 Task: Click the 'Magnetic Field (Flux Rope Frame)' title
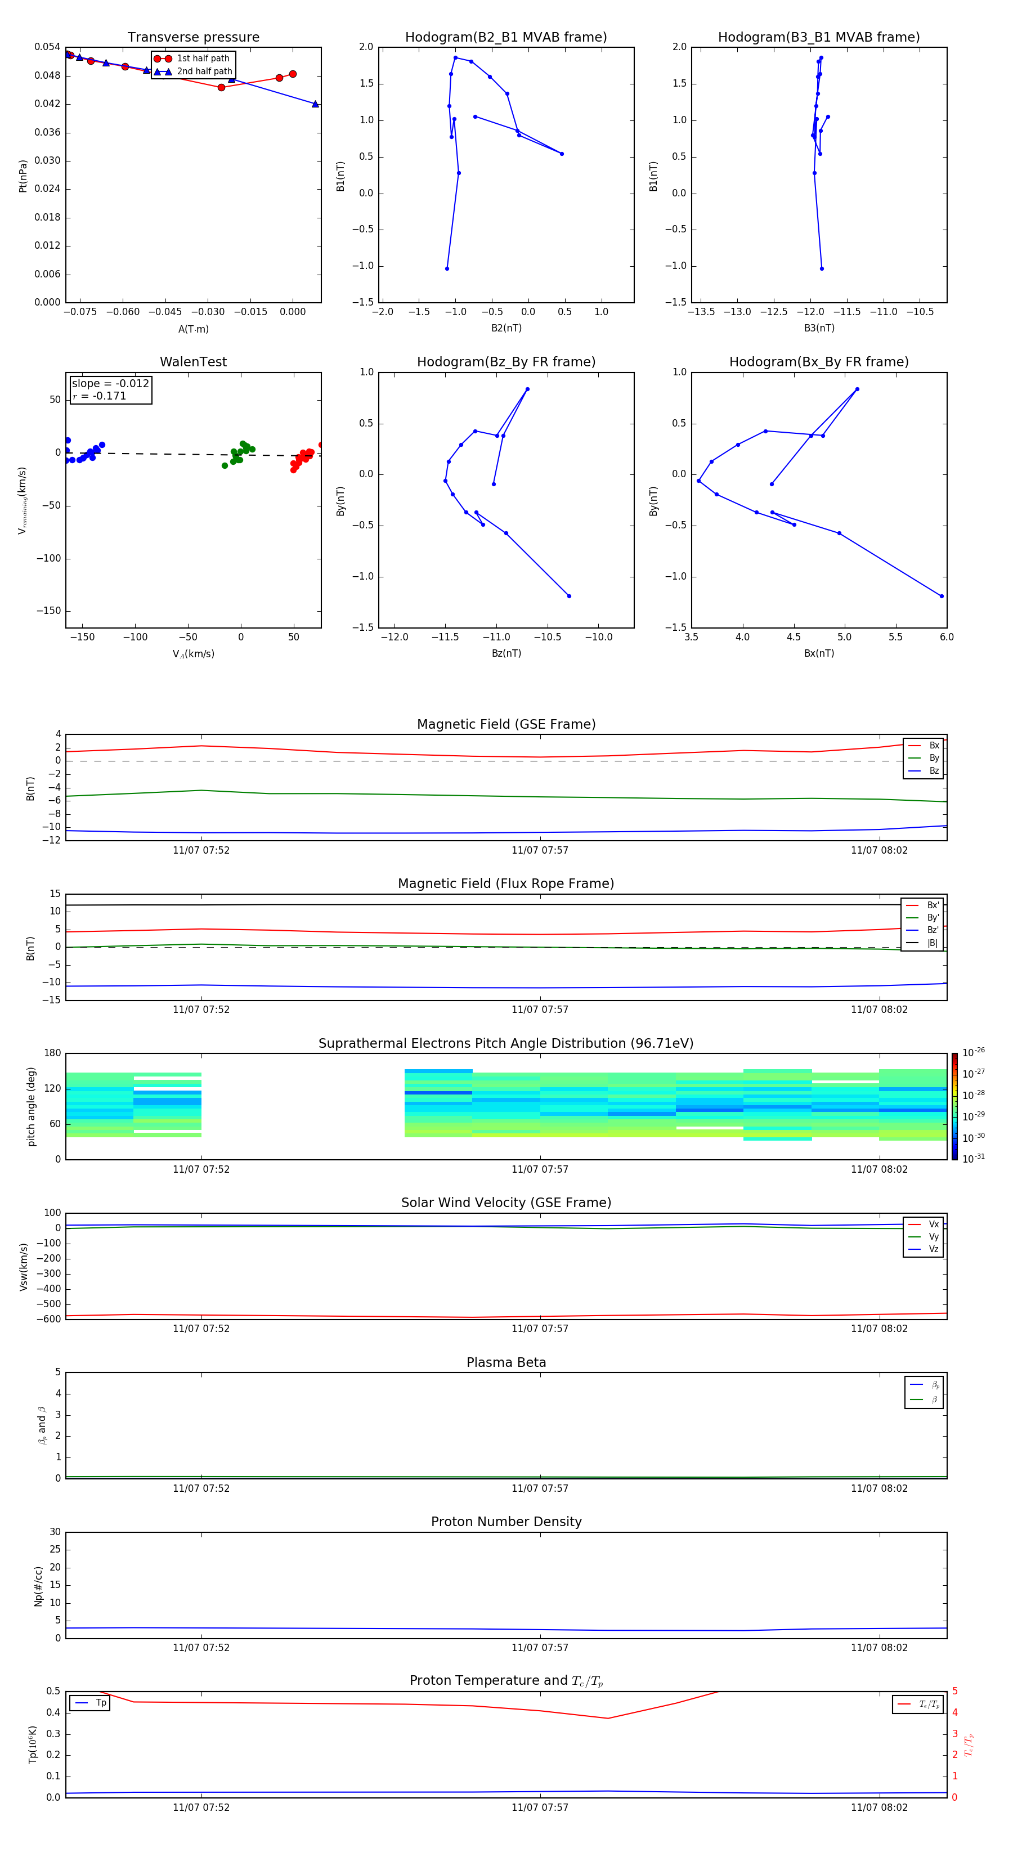click(506, 884)
